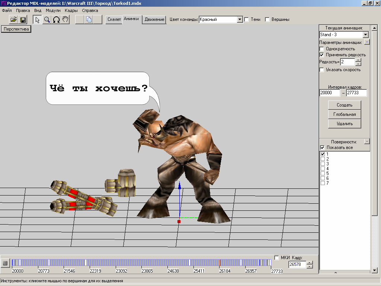Image resolution: width=381 pixels, height=286 pixels.
Task: Uncheck Применить редкость option
Action: [x=322, y=55]
